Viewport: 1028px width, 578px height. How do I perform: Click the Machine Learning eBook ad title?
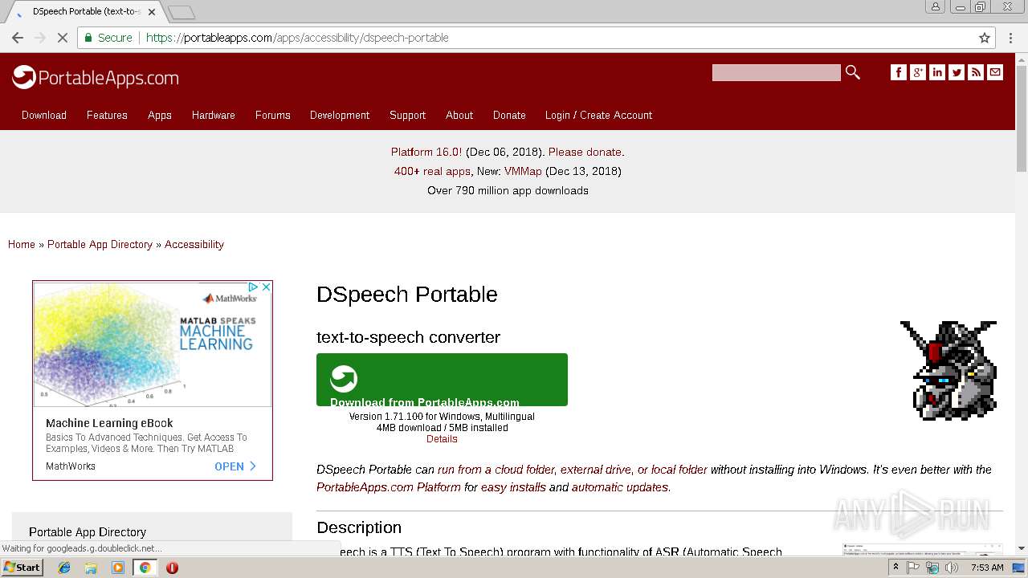109,423
